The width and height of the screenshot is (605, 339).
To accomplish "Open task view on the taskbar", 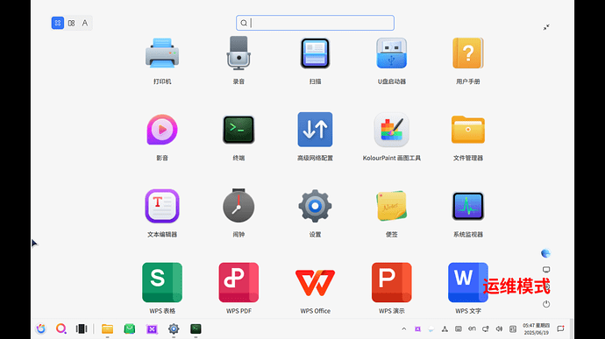I will point(81,328).
